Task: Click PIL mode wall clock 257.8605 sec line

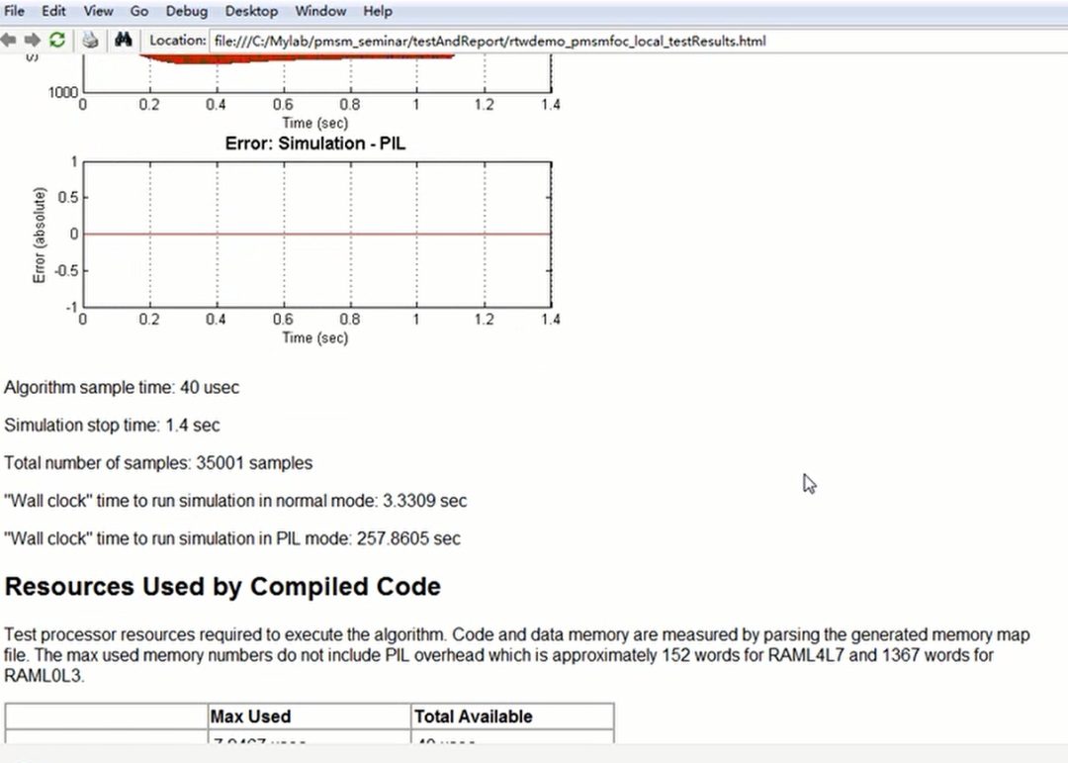Action: click(x=232, y=538)
